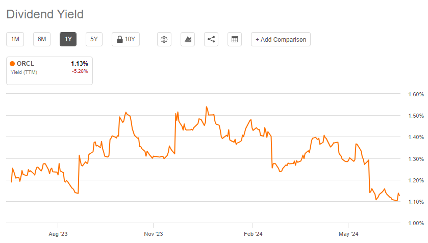428x243 pixels.
Task: Click the orange ORCL series dot
Action: 12,64
